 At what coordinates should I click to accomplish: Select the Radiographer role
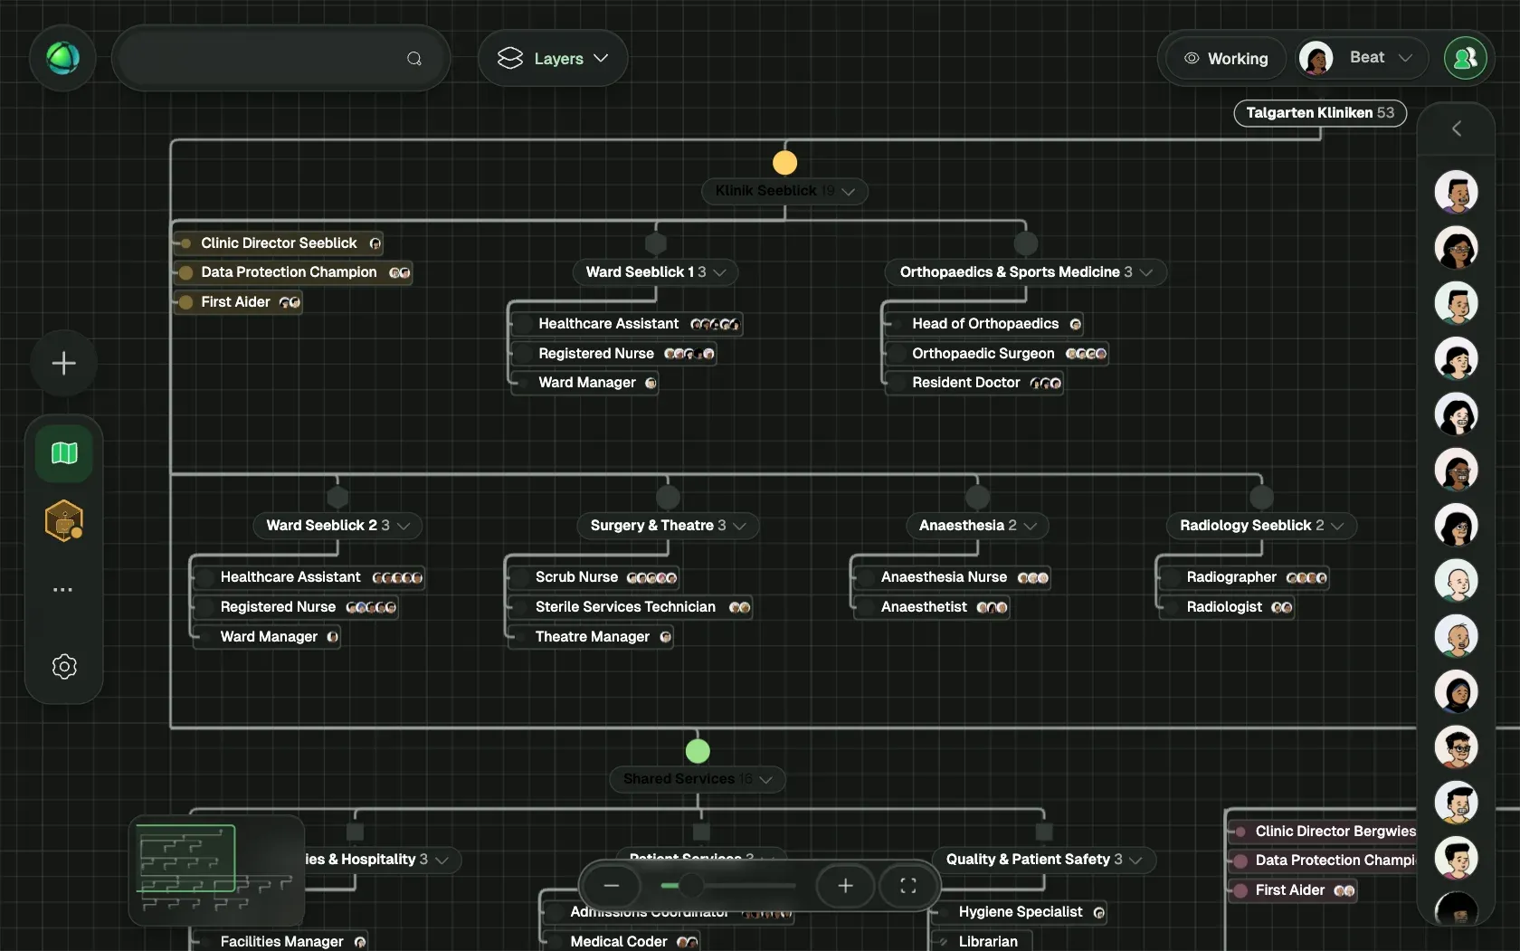coord(1244,577)
